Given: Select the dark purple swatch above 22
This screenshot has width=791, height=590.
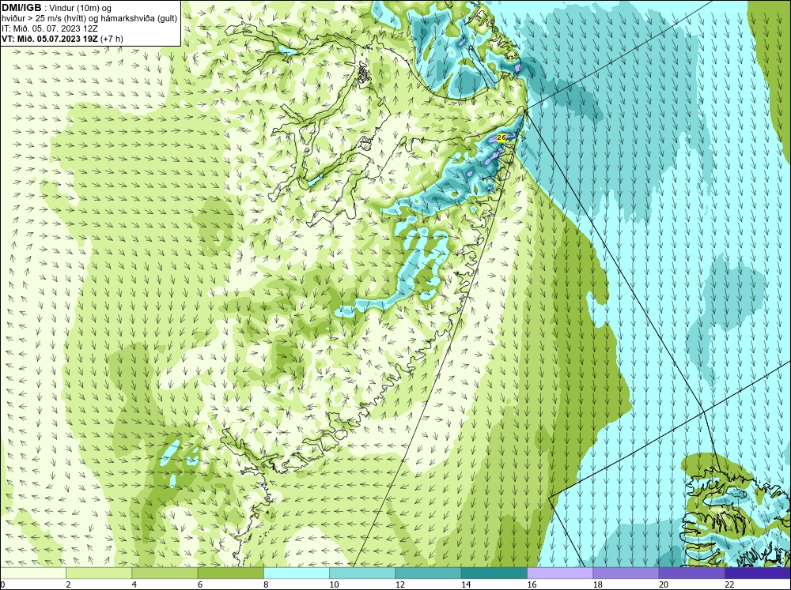Looking at the screenshot, I should pos(758,573).
